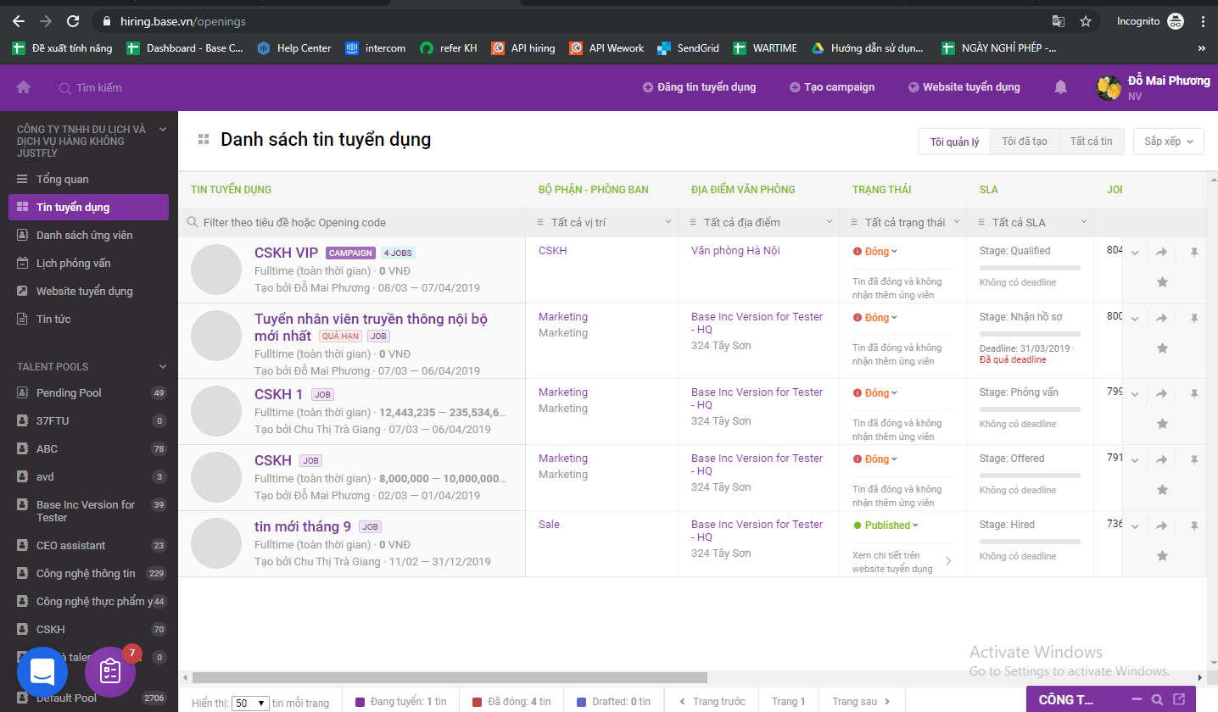Screen dimensions: 1218x712
Task: Share the CSKH VIP opening arrow icon
Action: (x=1162, y=252)
